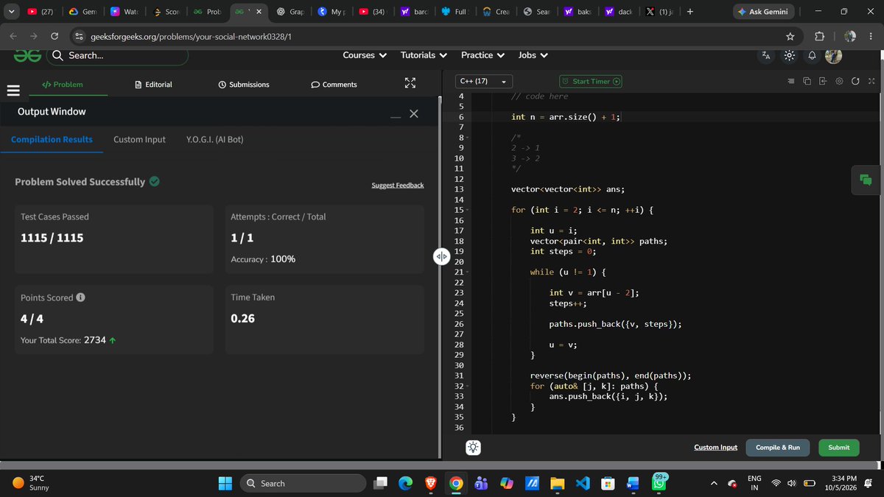Collapse the while loop fold at line 21
Image resolution: width=884 pixels, height=497 pixels.
click(x=468, y=272)
